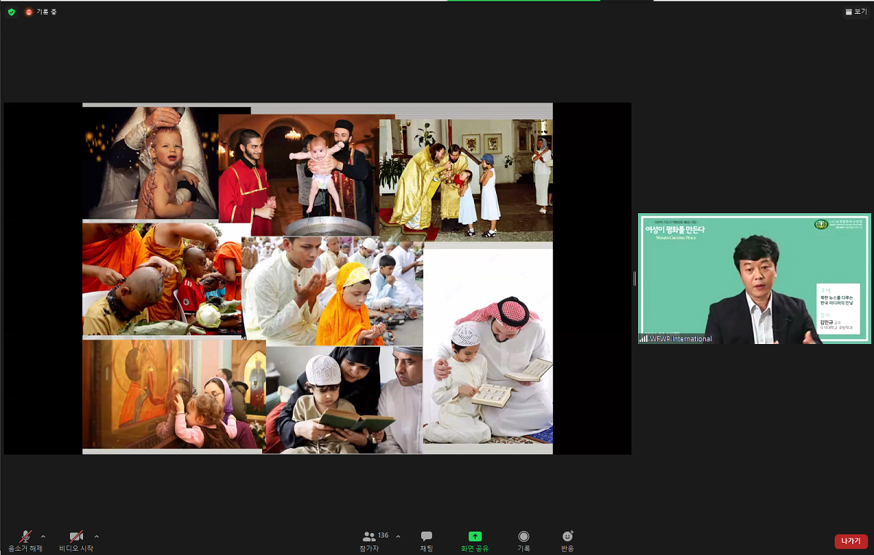Select the speaker's video thumbnail
This screenshot has width=874, height=555.
754,279
